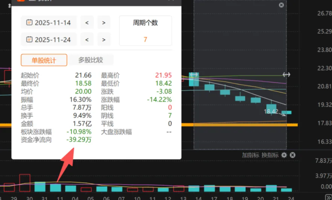Viewport: 332px width, 200px height.
Task: Click the 换指标 button
Action: coord(270,155)
